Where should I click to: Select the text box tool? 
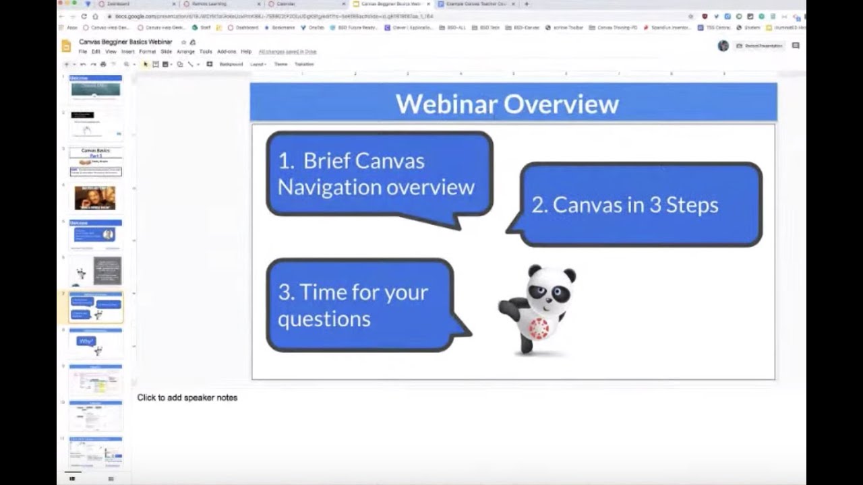pos(155,64)
